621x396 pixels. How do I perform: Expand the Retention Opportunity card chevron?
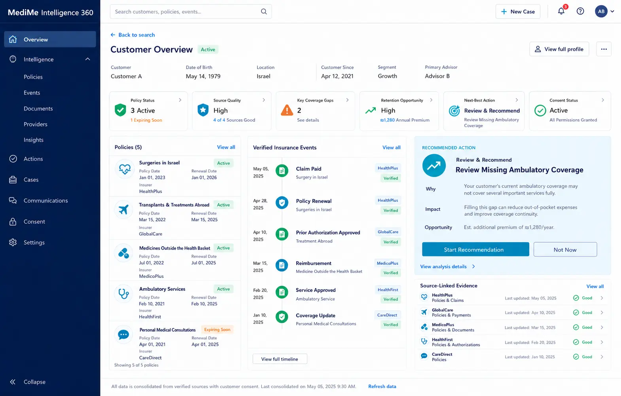coord(431,100)
